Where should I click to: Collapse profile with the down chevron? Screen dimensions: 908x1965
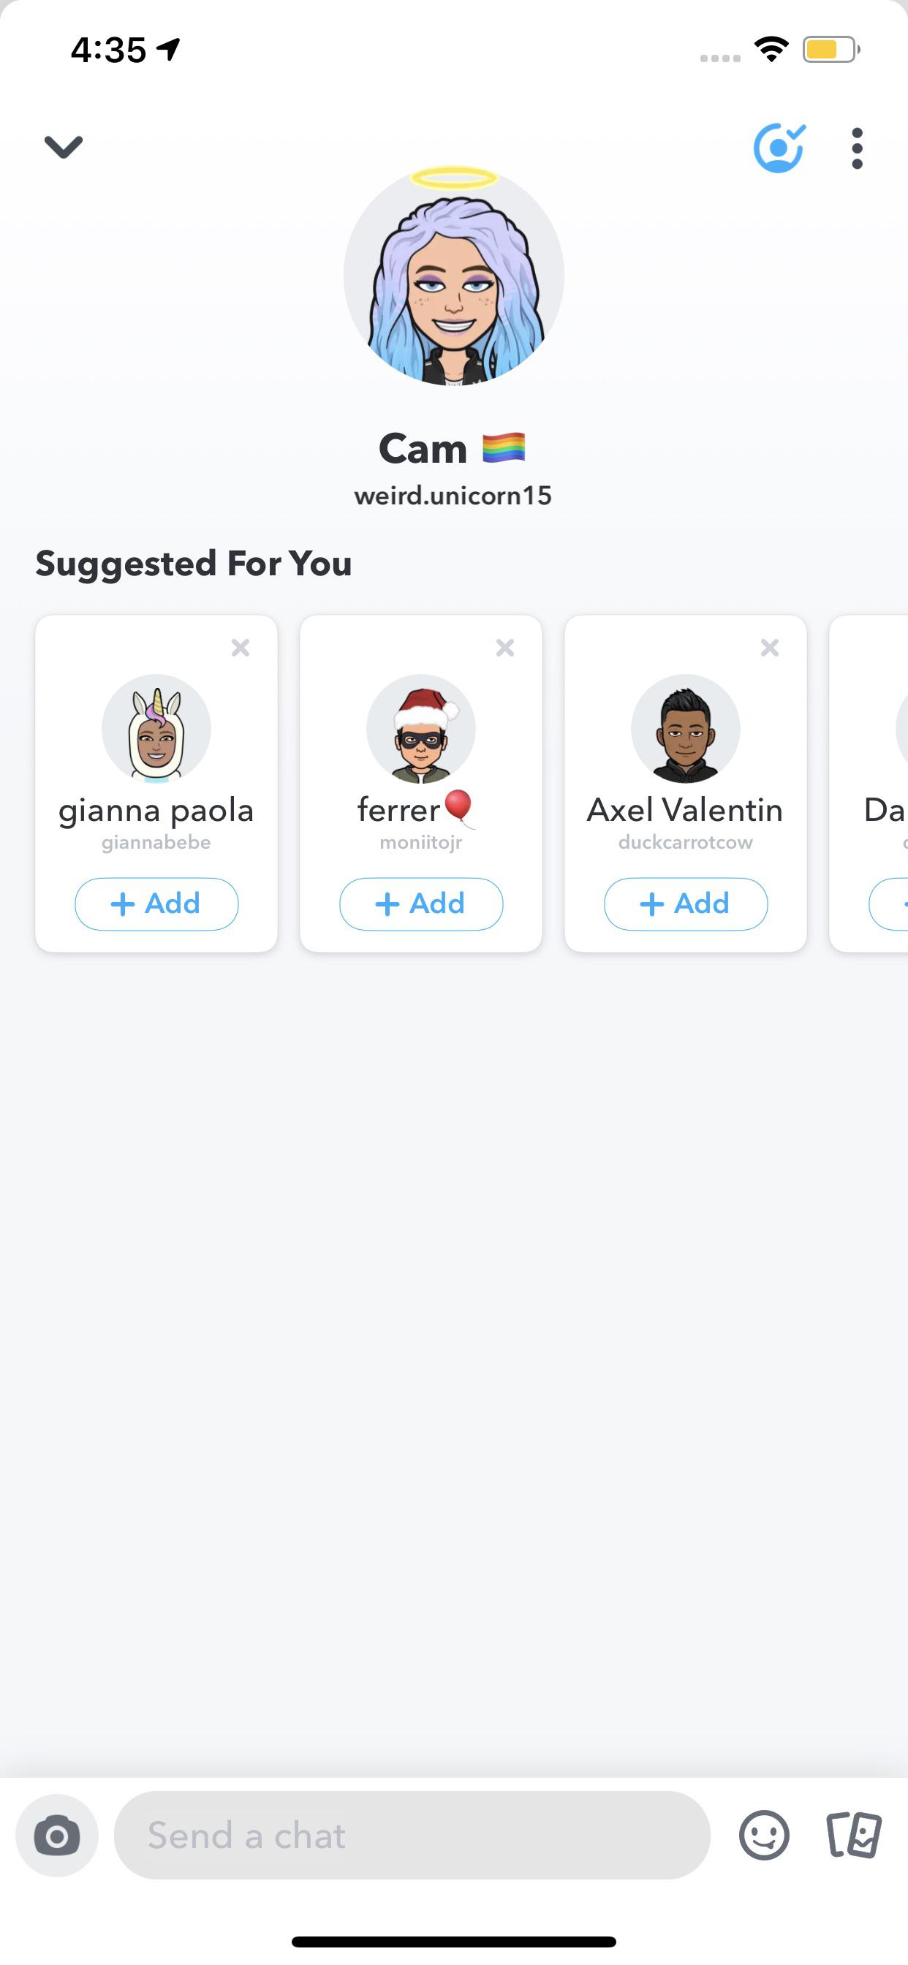pos(64,146)
